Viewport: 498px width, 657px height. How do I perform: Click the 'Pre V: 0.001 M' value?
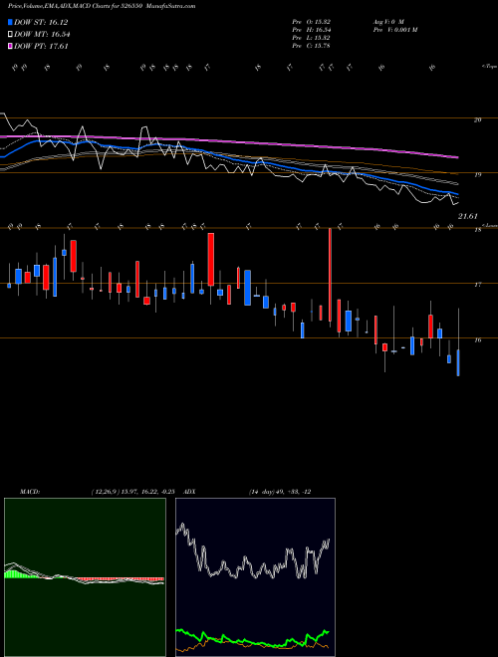tap(394, 30)
